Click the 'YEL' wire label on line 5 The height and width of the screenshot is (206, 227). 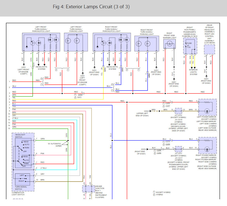coord(14,97)
